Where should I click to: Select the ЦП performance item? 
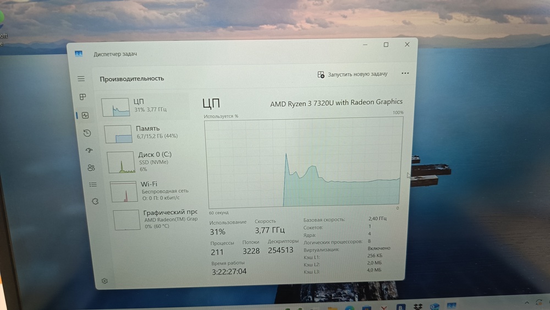coord(145,106)
